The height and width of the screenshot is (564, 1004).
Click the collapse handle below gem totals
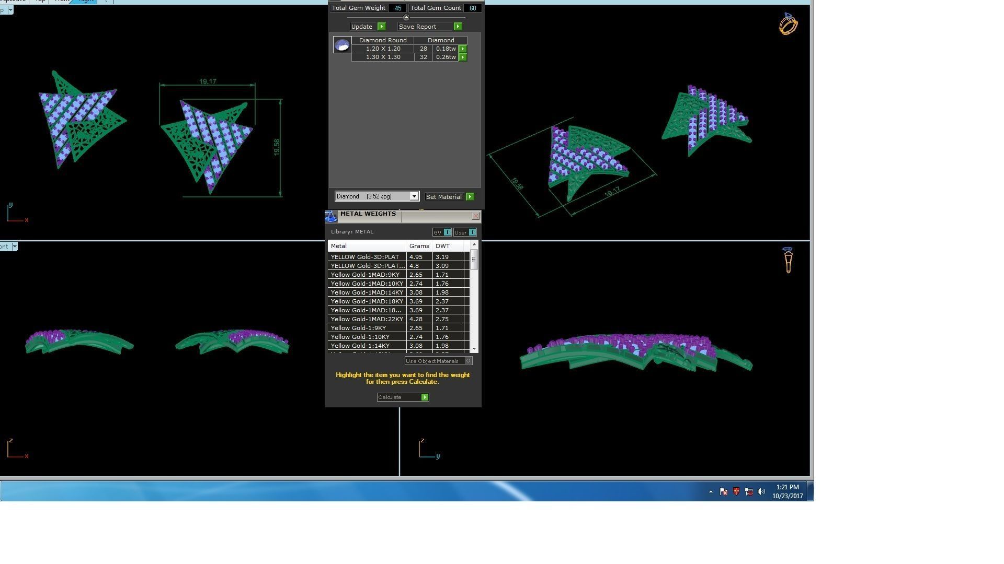tap(406, 17)
